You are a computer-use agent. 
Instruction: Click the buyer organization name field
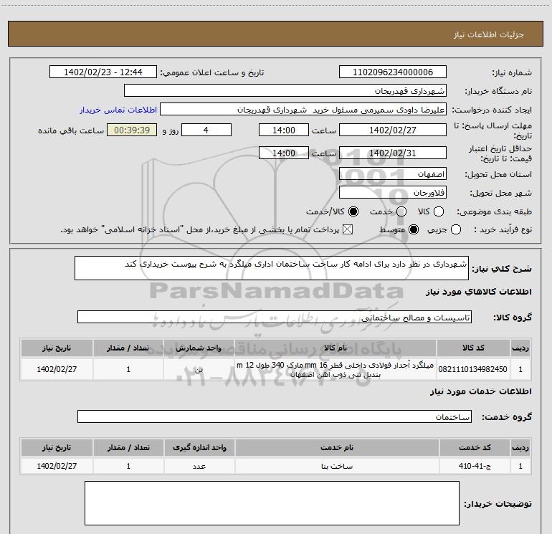pyautogui.click(x=285, y=90)
